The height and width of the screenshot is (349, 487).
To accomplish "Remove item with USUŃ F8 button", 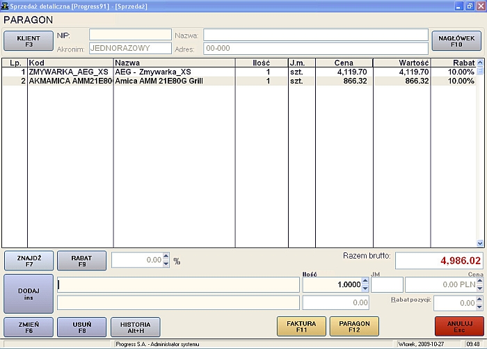I will tap(81, 327).
